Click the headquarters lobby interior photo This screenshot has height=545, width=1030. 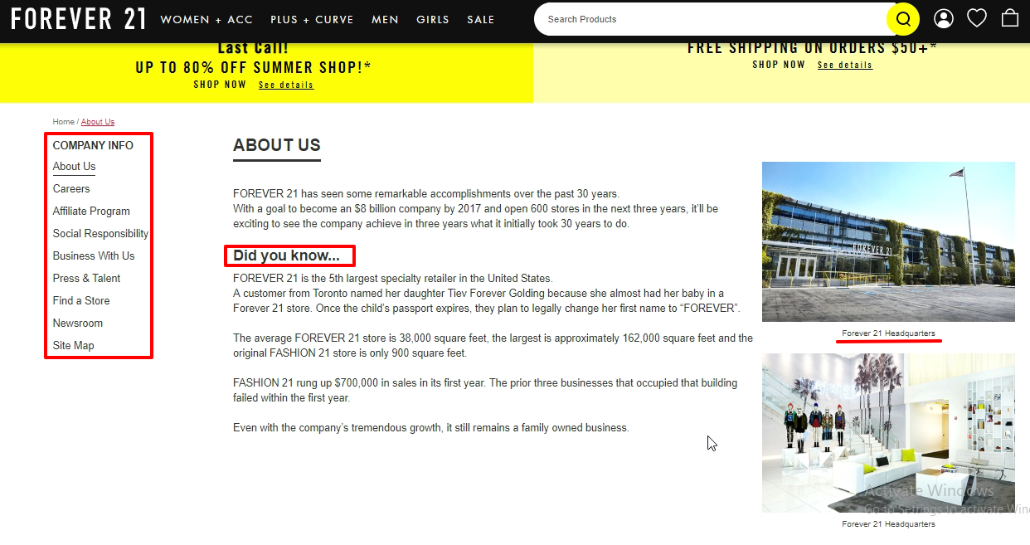888,433
